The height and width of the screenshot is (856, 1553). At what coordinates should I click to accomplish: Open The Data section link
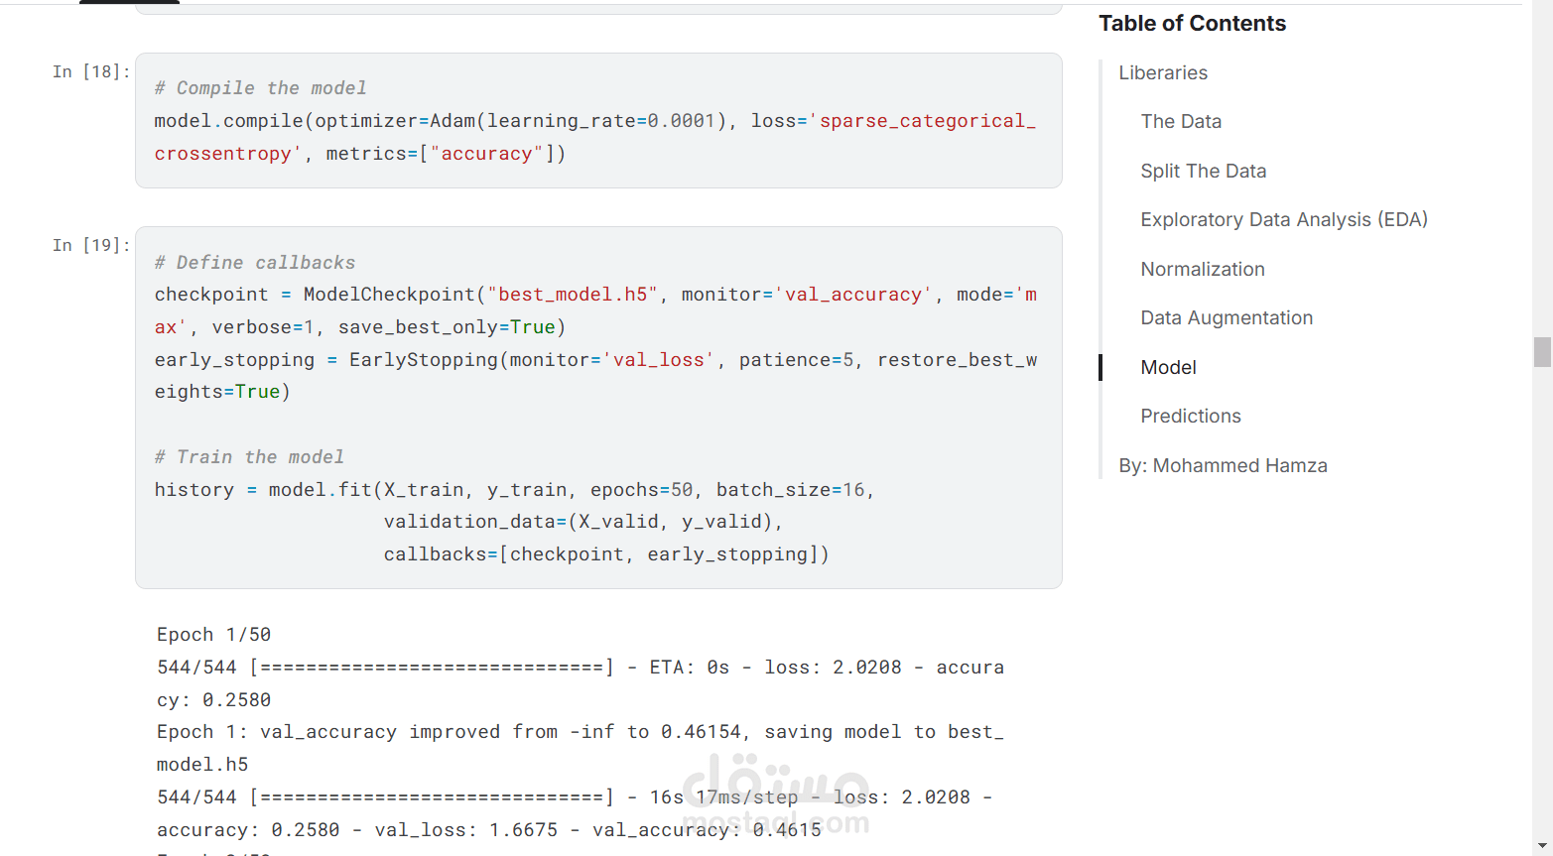click(1180, 122)
